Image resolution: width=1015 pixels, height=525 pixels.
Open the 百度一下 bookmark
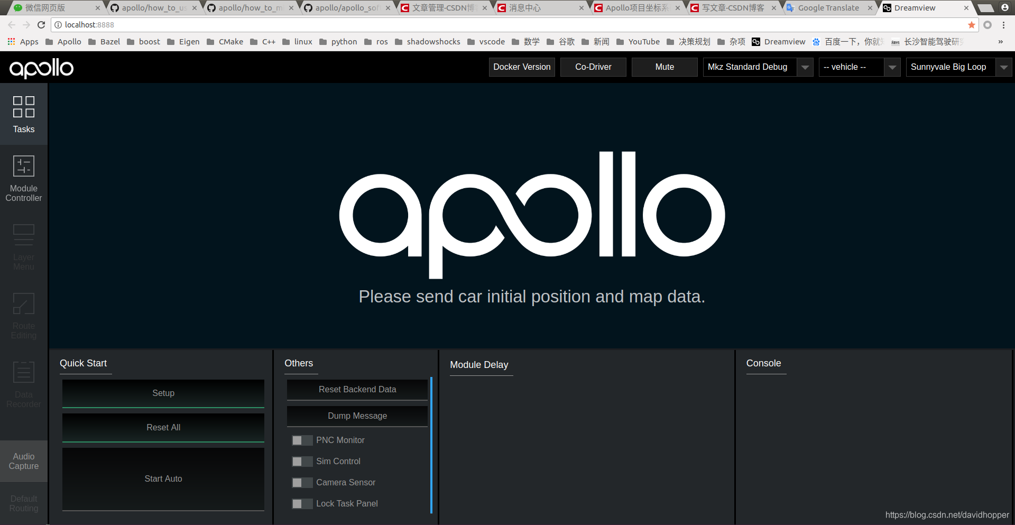pyautogui.click(x=848, y=42)
